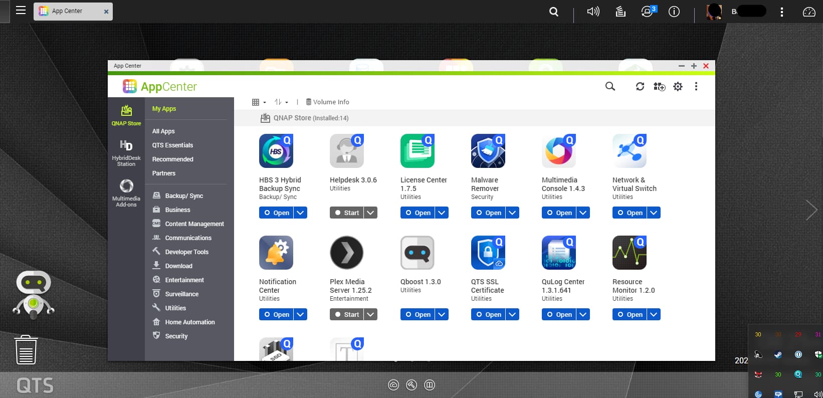Start the Helpdesk 3.0.6 app
The height and width of the screenshot is (398, 823).
pyautogui.click(x=347, y=213)
